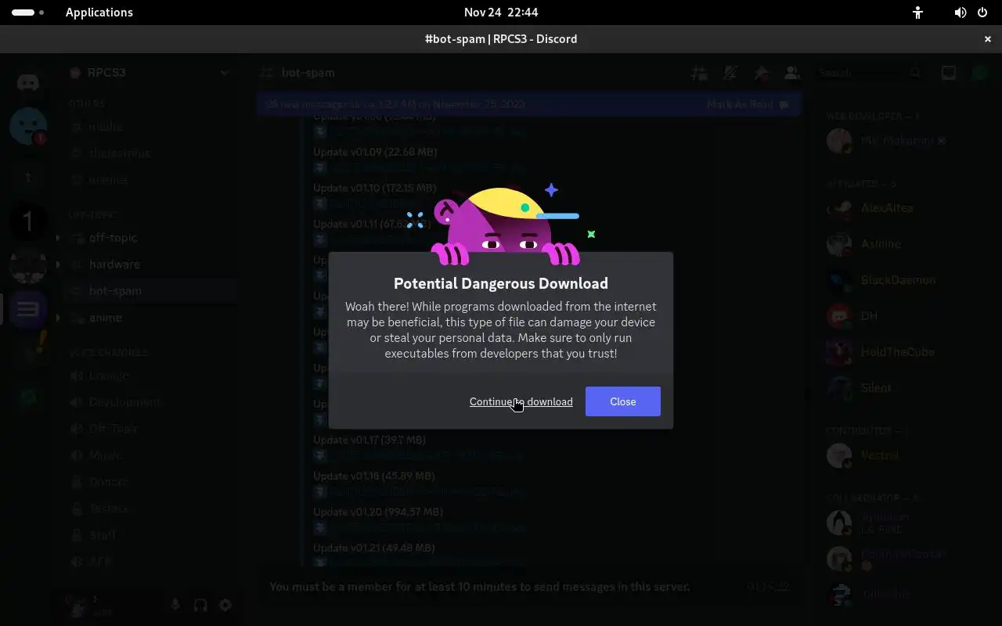The image size is (1002, 626).
Task: Open the anime text channel
Action: [152, 318]
